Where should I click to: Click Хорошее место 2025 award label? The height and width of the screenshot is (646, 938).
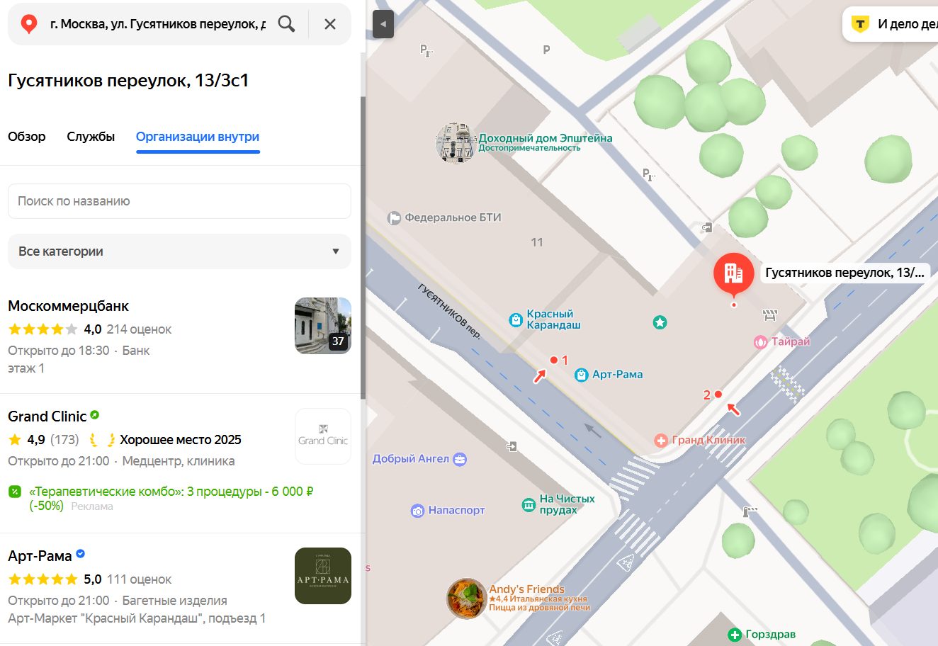click(x=180, y=440)
